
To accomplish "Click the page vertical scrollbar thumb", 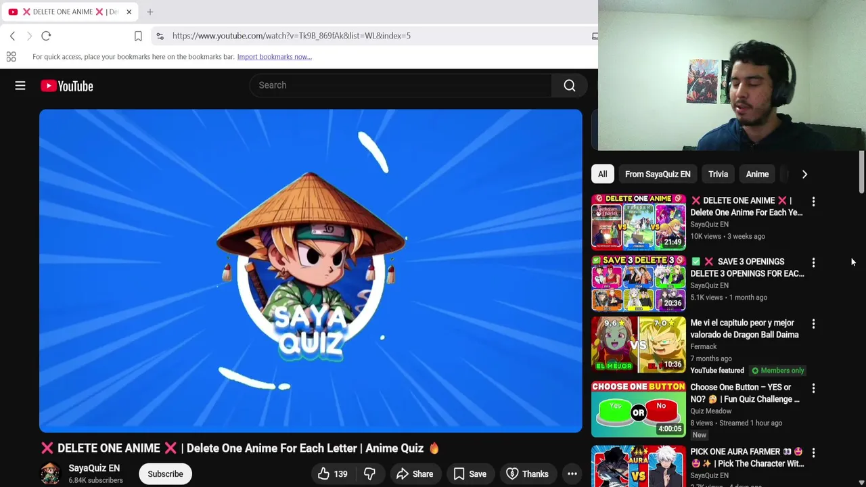I will pos(861,172).
